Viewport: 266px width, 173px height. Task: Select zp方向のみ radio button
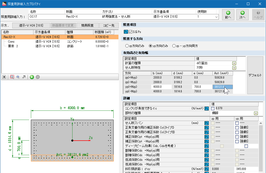pos(127,46)
